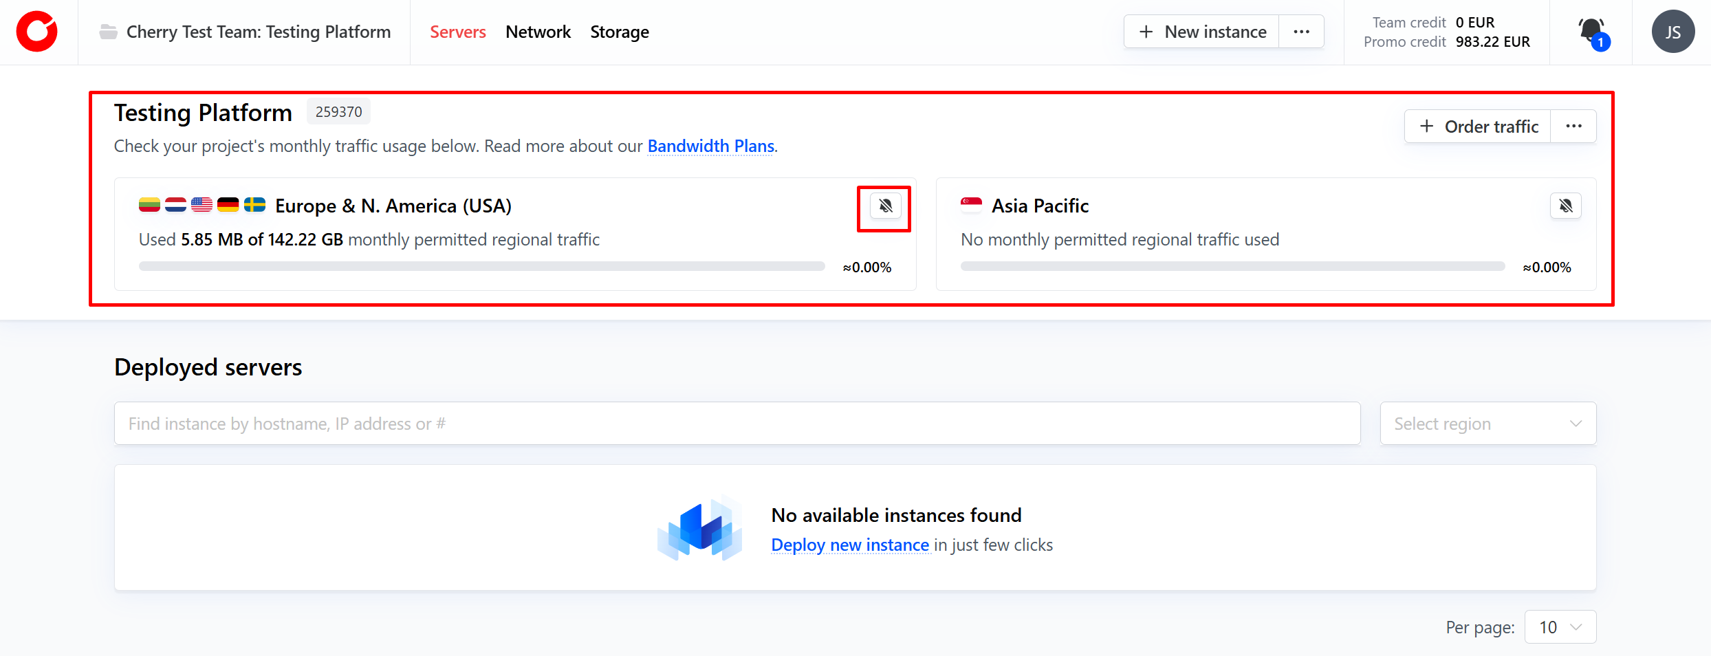Open more options next to New instance
The image size is (1711, 656).
[x=1301, y=32]
